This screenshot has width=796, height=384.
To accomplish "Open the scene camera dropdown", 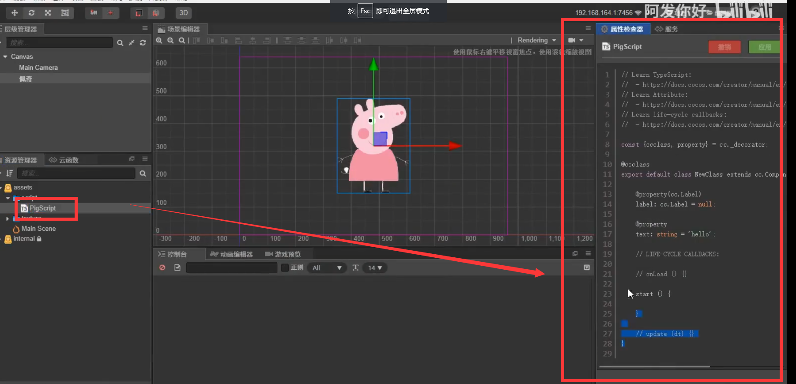I will [576, 40].
